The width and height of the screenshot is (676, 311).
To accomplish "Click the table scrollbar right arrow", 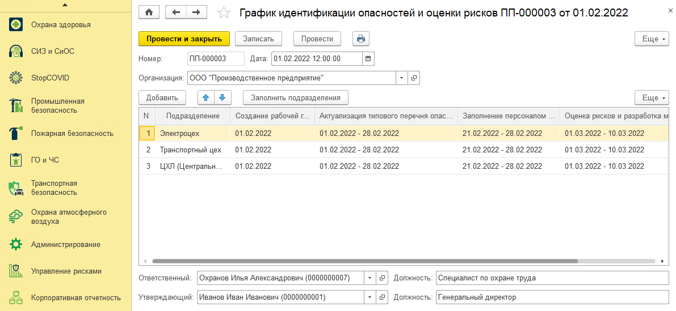I will (x=662, y=261).
